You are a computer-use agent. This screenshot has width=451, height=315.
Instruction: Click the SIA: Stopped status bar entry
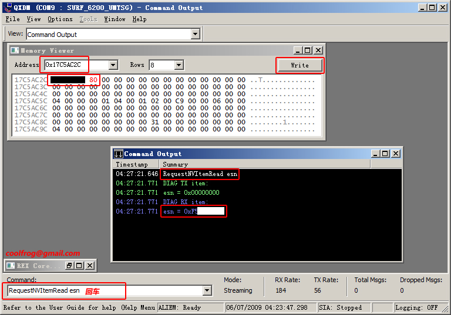344,307
